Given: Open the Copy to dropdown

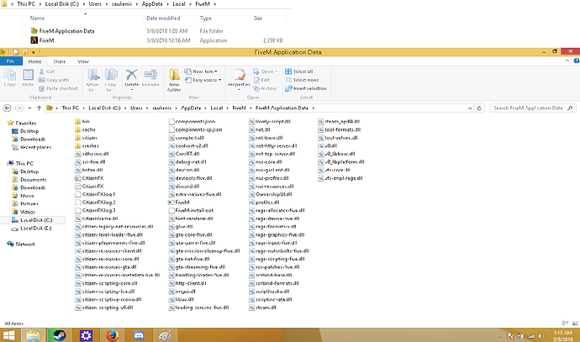Looking at the screenshot, I should 111,80.
